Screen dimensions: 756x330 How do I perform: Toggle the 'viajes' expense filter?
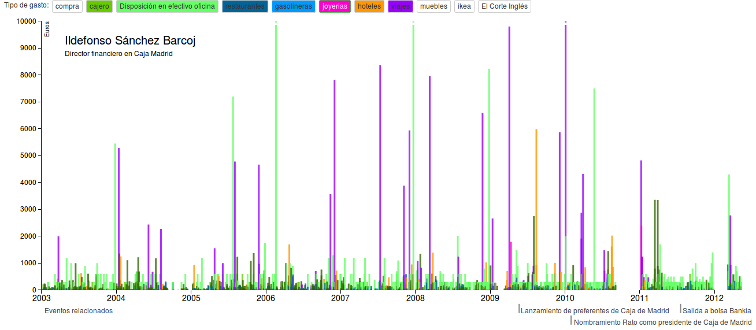[x=400, y=6]
